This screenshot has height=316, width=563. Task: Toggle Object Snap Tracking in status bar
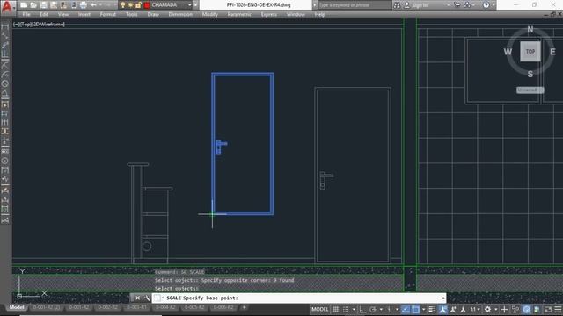click(x=406, y=309)
